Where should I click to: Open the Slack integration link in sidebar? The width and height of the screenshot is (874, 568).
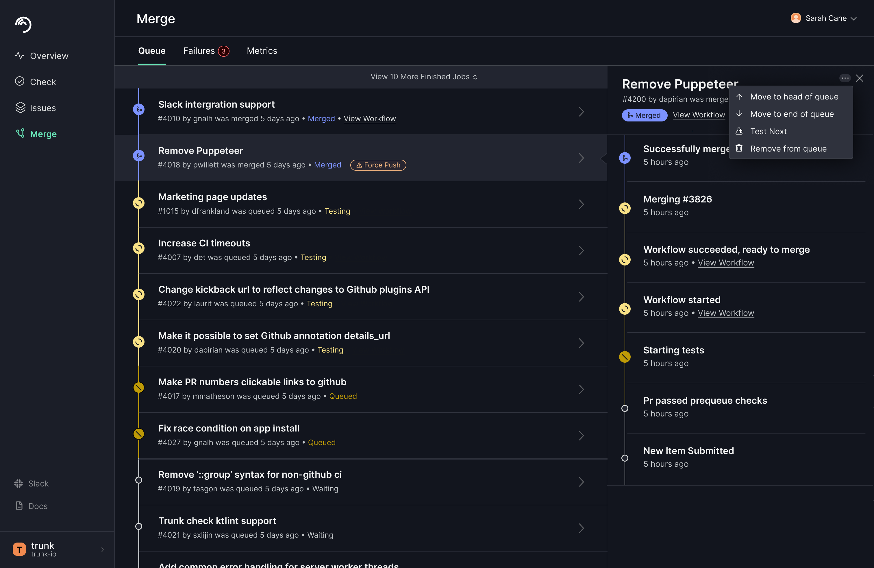click(32, 483)
